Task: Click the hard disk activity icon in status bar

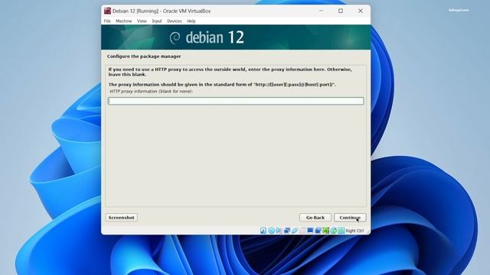Action: coord(263,231)
